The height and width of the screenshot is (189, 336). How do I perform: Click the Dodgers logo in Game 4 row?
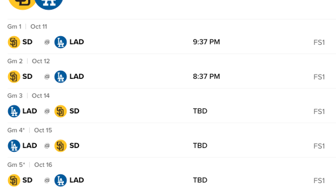point(14,146)
